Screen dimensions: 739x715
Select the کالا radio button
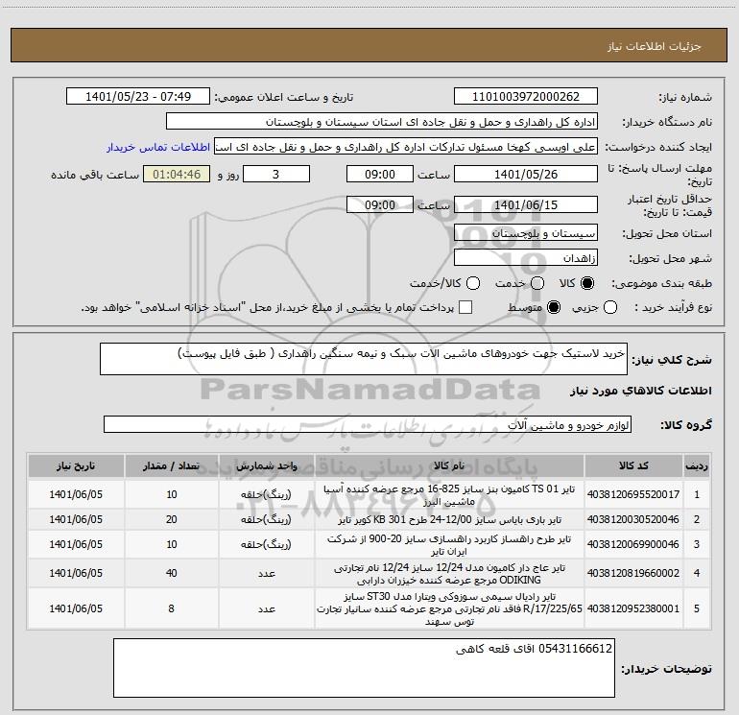point(587,283)
